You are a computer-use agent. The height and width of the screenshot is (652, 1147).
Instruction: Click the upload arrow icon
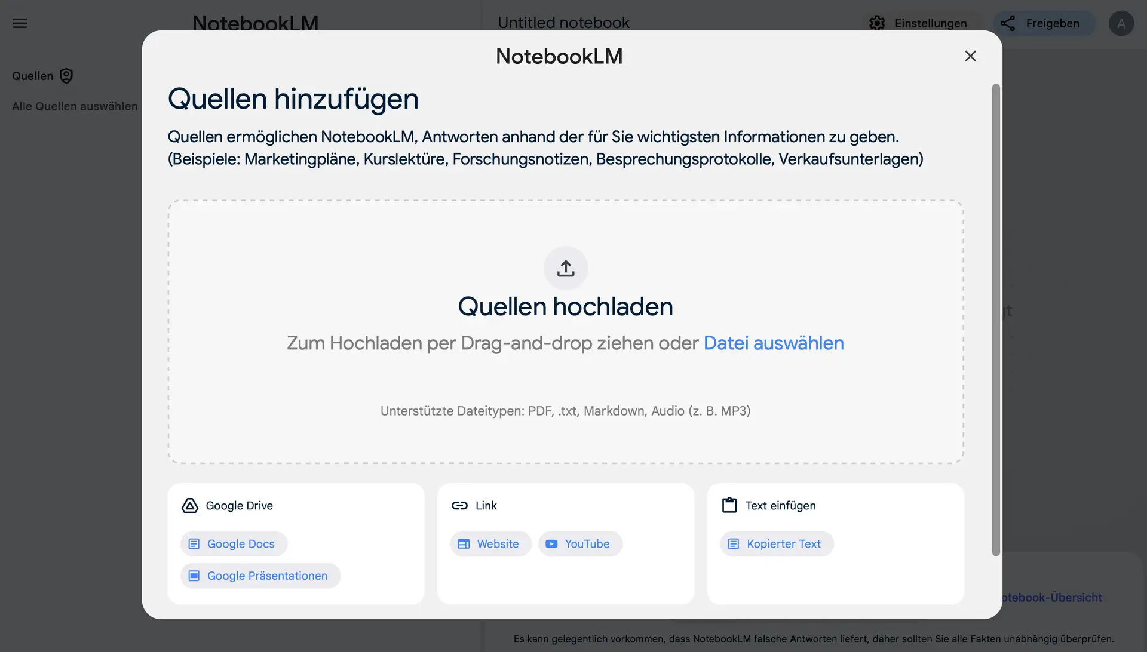coord(566,268)
